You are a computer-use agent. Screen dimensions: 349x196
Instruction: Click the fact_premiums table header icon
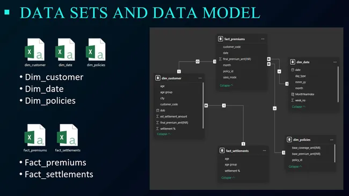click(x=220, y=39)
